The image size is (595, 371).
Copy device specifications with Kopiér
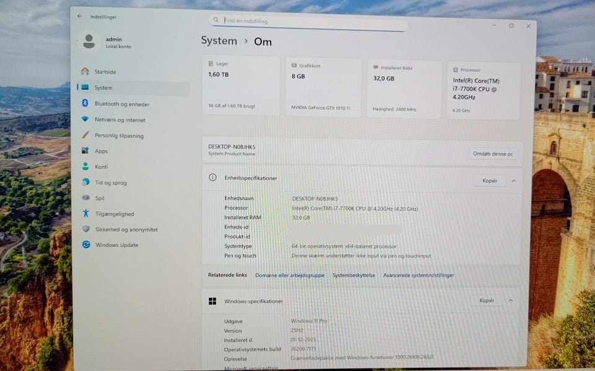(490, 181)
